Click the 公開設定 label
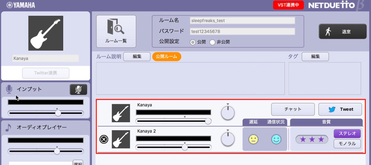 pos(169,41)
